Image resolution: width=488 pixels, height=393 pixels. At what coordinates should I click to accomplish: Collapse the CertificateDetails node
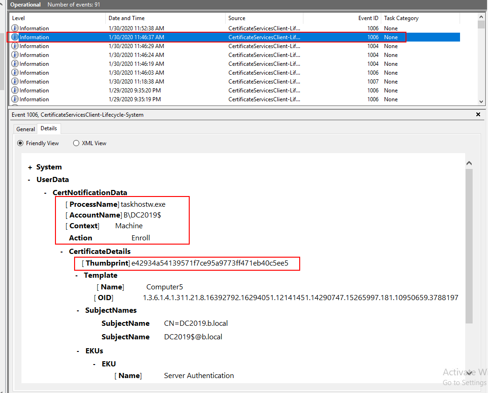[x=62, y=252]
